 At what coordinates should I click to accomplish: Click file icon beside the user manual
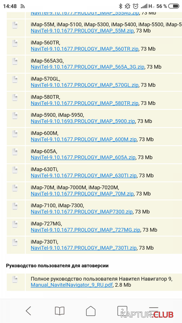(15, 279)
